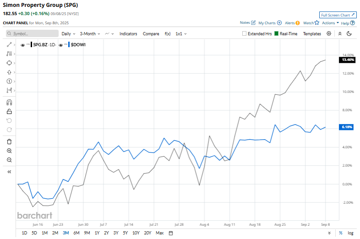Screen dimensions: 360x239
Task: Click the Alerts link
Action: pyautogui.click(x=290, y=23)
